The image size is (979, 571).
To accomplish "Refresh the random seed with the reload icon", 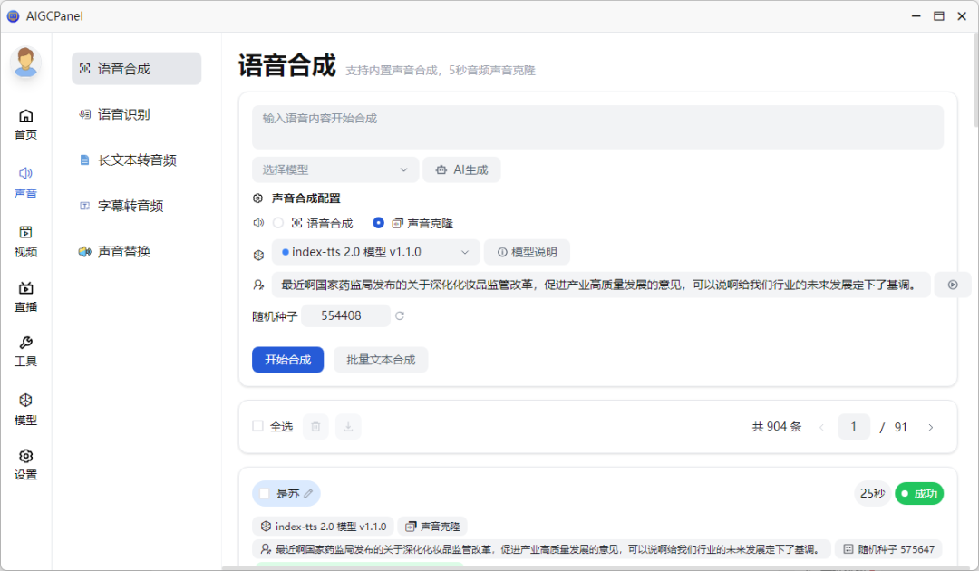I will click(400, 315).
